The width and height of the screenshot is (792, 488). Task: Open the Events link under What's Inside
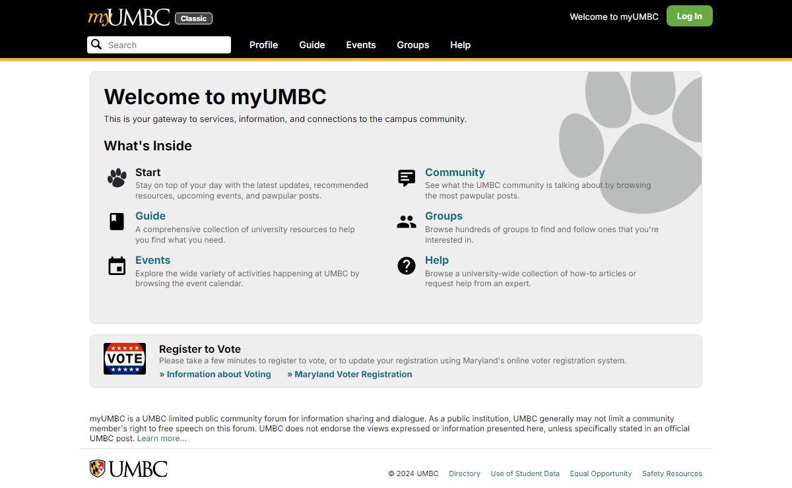pyautogui.click(x=152, y=260)
